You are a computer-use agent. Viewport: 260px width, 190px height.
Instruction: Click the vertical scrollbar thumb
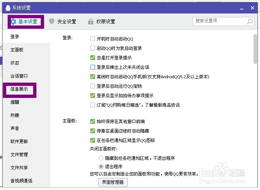[255, 49]
